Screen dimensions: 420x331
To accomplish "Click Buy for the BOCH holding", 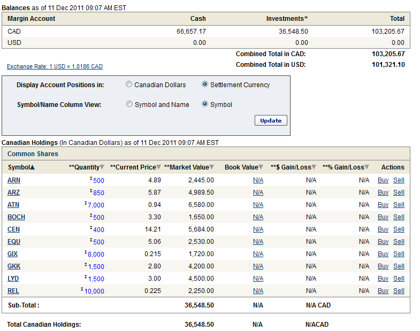I will tap(383, 217).
